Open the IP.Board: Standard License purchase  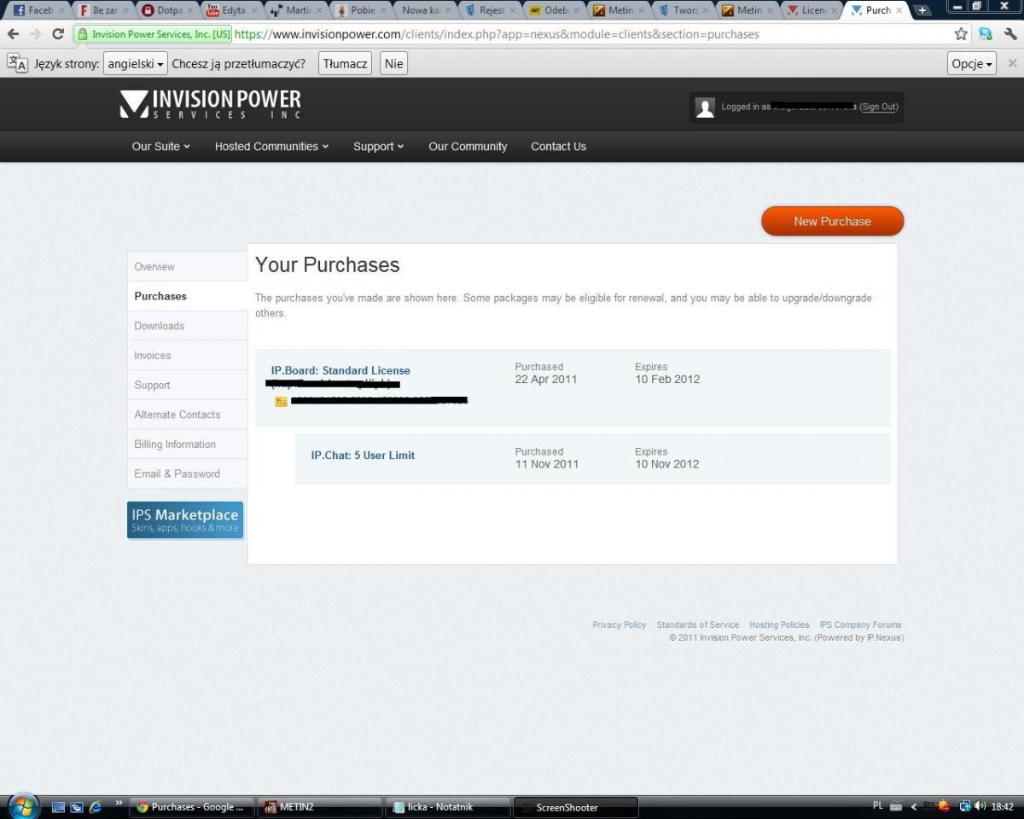(x=340, y=370)
